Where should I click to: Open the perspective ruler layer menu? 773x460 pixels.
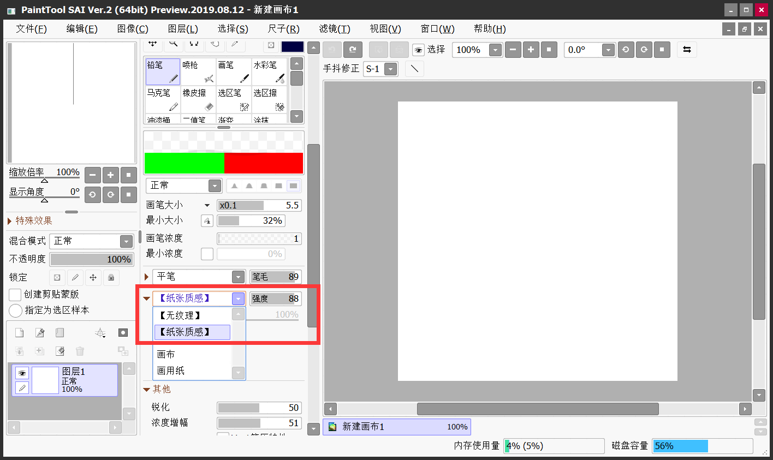pos(100,333)
